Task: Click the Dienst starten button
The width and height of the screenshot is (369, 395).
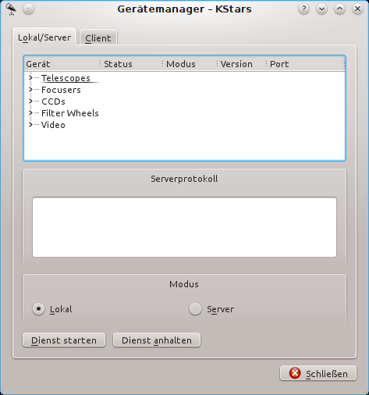Action: [64, 340]
